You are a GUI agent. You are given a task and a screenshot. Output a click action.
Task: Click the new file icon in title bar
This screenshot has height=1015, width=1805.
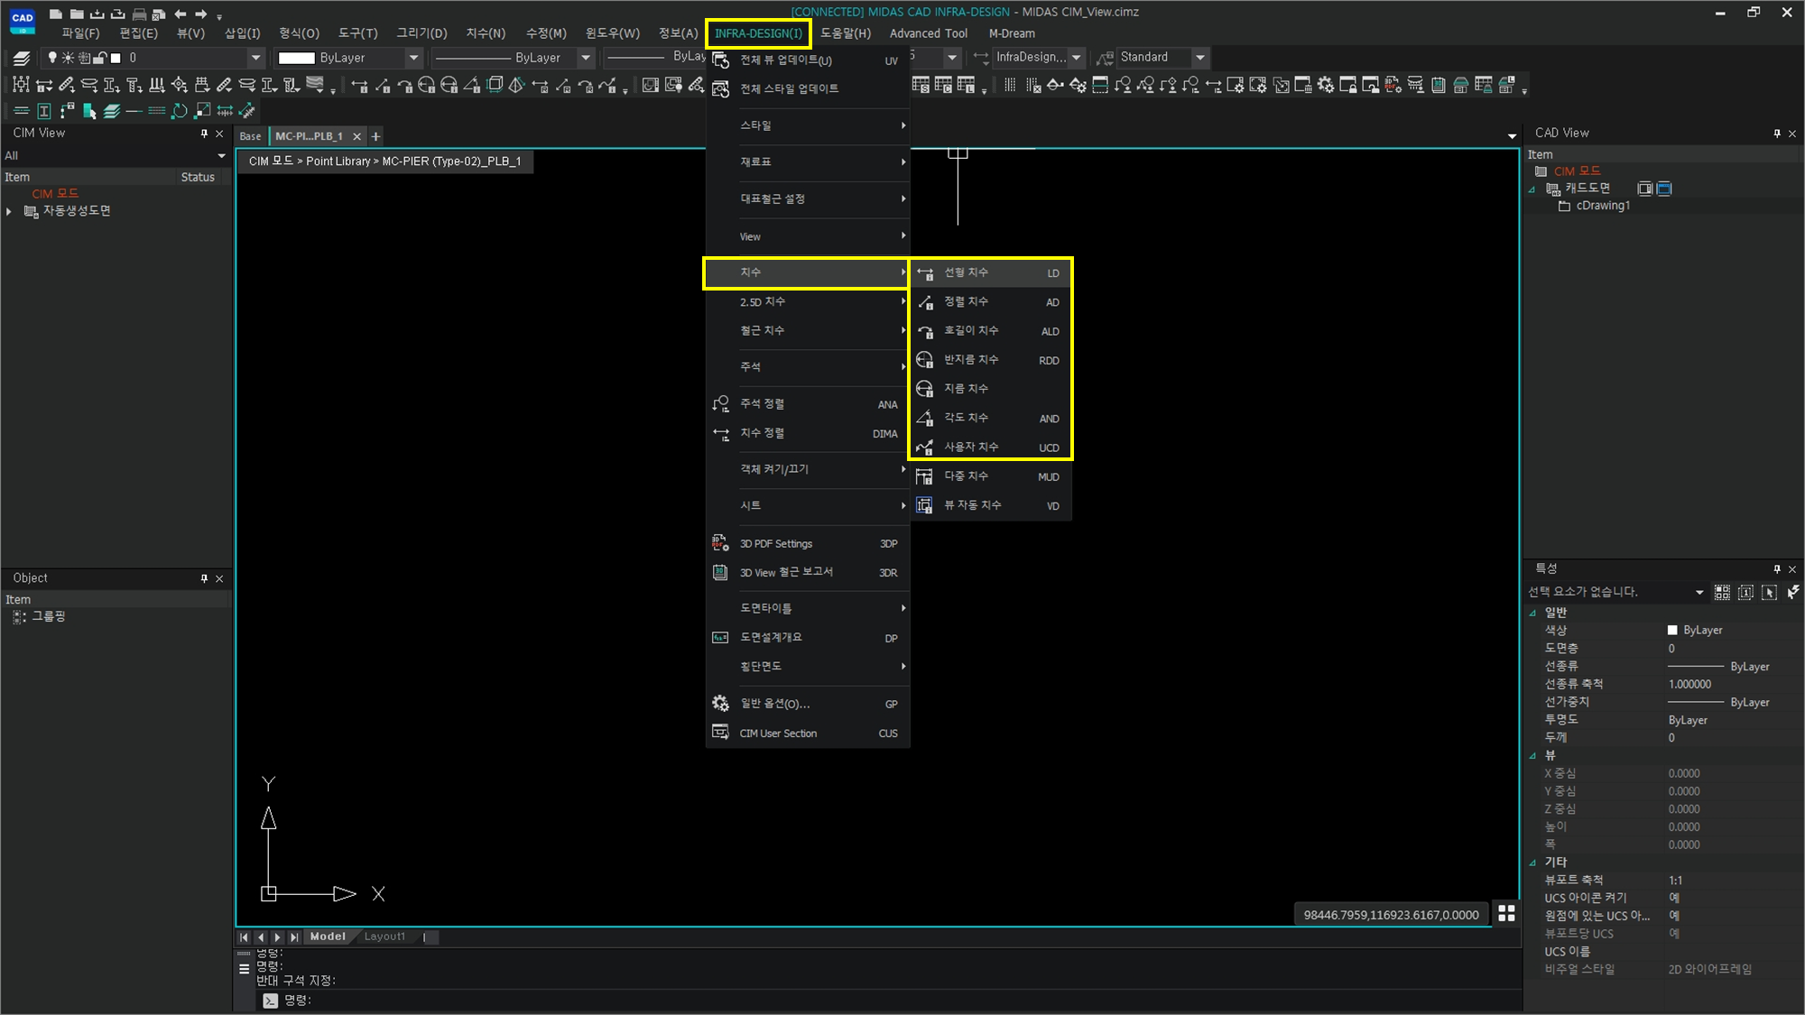pyautogui.click(x=56, y=14)
